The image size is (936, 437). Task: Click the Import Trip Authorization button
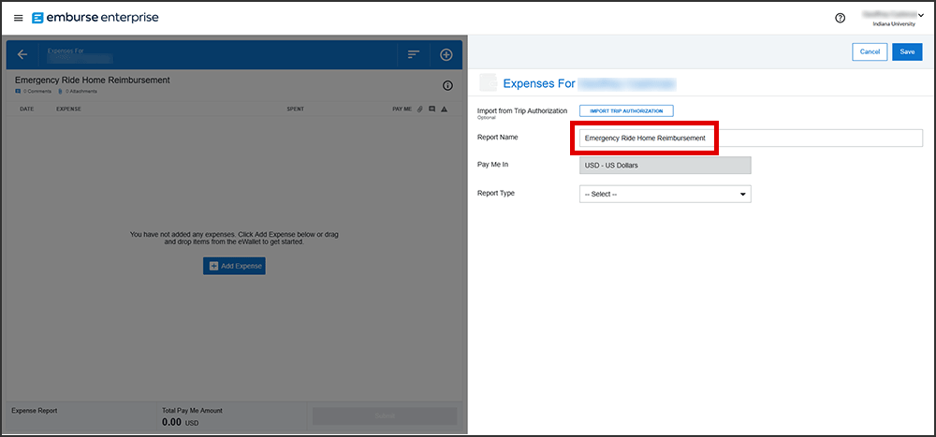[626, 111]
